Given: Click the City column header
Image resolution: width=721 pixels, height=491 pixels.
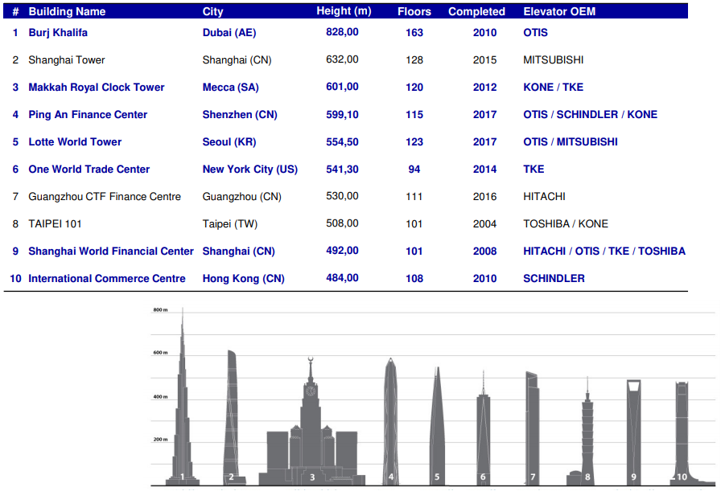Looking at the screenshot, I should [x=213, y=11].
